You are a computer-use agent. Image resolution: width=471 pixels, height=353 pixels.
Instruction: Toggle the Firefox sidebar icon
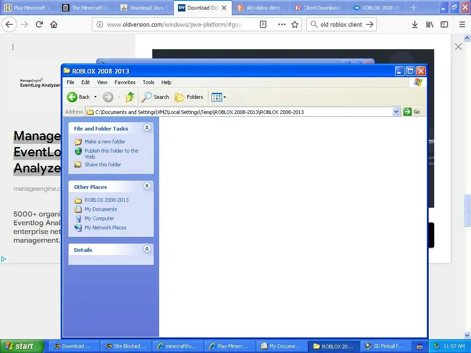click(x=444, y=24)
